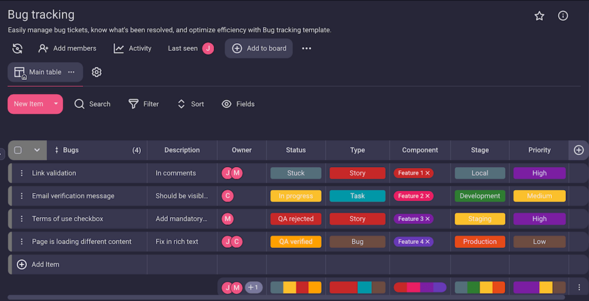Expand New Item dropdown arrow
The height and width of the screenshot is (301, 589).
coord(56,104)
